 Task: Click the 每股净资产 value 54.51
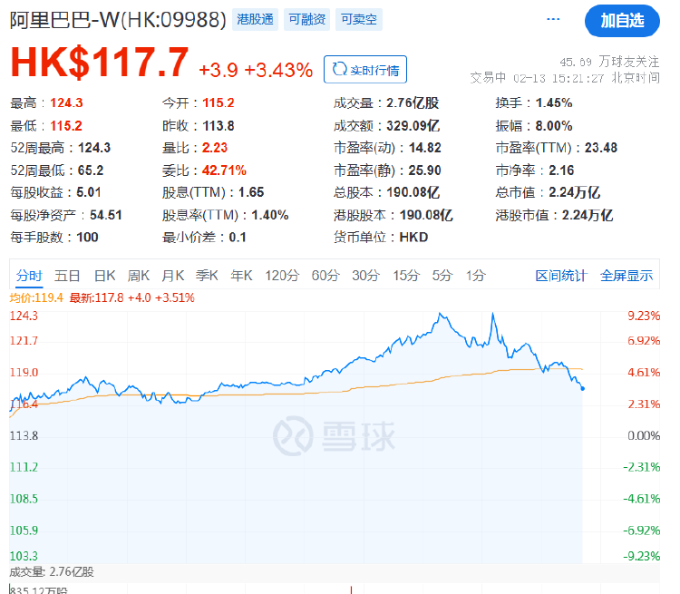click(x=106, y=215)
